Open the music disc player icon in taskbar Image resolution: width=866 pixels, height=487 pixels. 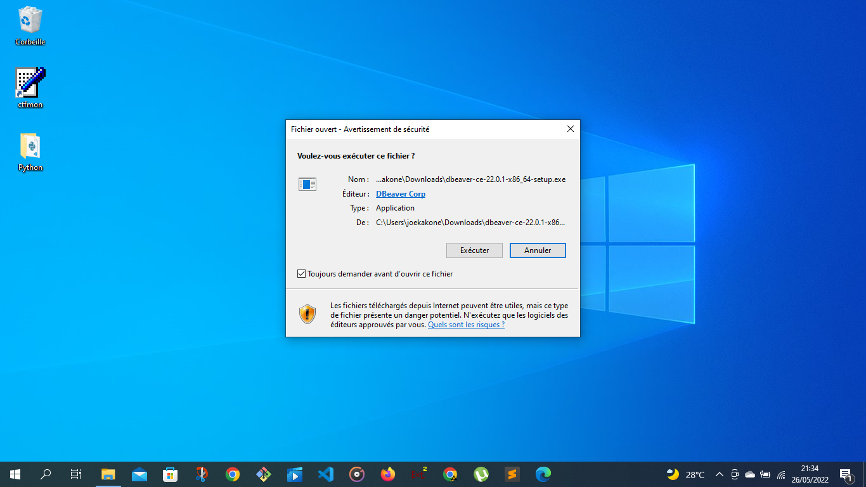(357, 474)
